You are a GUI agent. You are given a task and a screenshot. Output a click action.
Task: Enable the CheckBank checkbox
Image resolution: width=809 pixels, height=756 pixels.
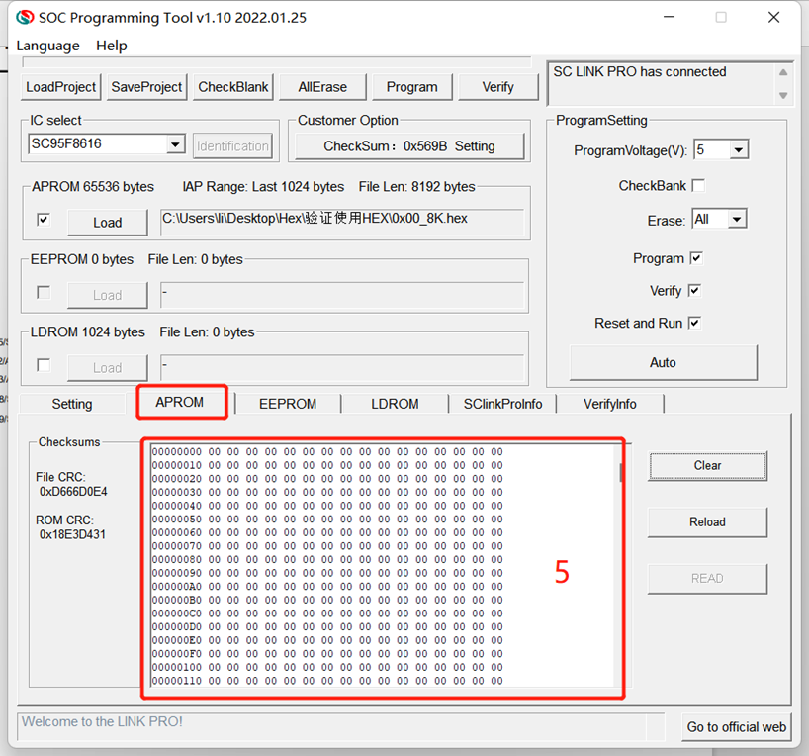698,186
